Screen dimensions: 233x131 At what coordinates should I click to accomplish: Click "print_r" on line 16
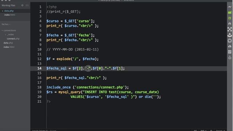54,78
